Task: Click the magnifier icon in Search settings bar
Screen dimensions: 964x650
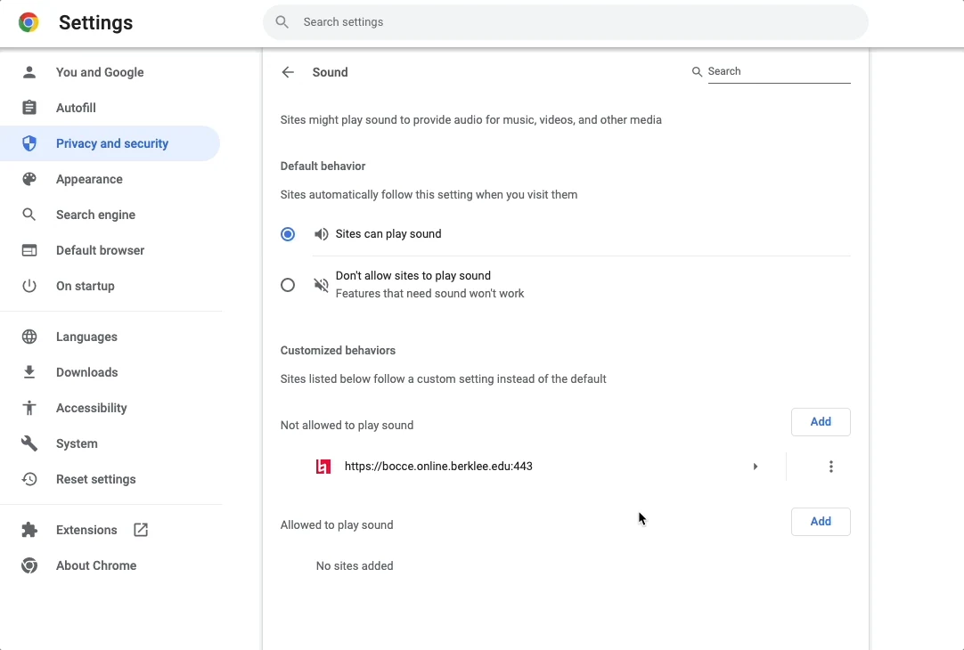Action: pyautogui.click(x=282, y=22)
